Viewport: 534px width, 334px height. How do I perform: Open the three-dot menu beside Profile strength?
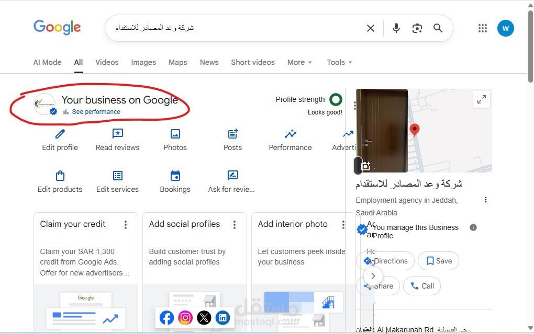(x=354, y=106)
